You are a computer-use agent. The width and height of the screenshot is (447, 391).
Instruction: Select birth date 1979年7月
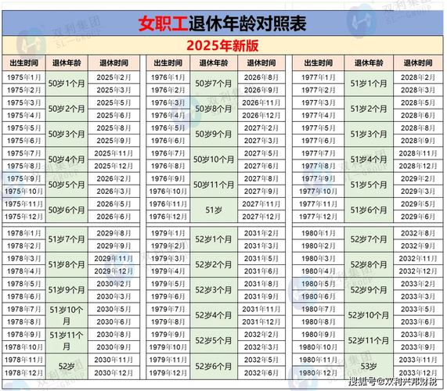pos(168,309)
